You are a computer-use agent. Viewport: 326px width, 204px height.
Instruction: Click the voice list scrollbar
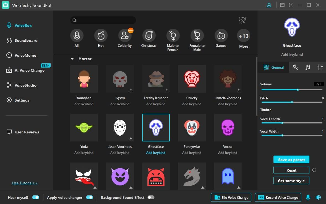pos(257,86)
